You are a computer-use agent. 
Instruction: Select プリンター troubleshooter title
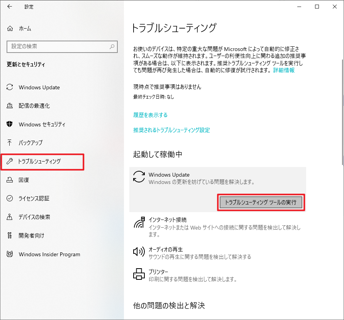158,272
